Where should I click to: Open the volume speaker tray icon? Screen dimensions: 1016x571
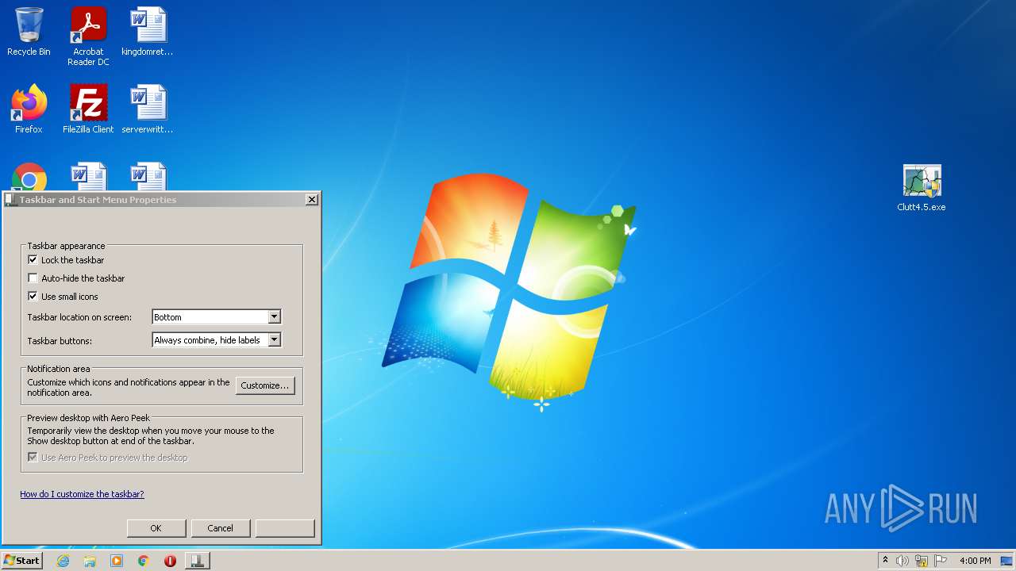tap(902, 561)
